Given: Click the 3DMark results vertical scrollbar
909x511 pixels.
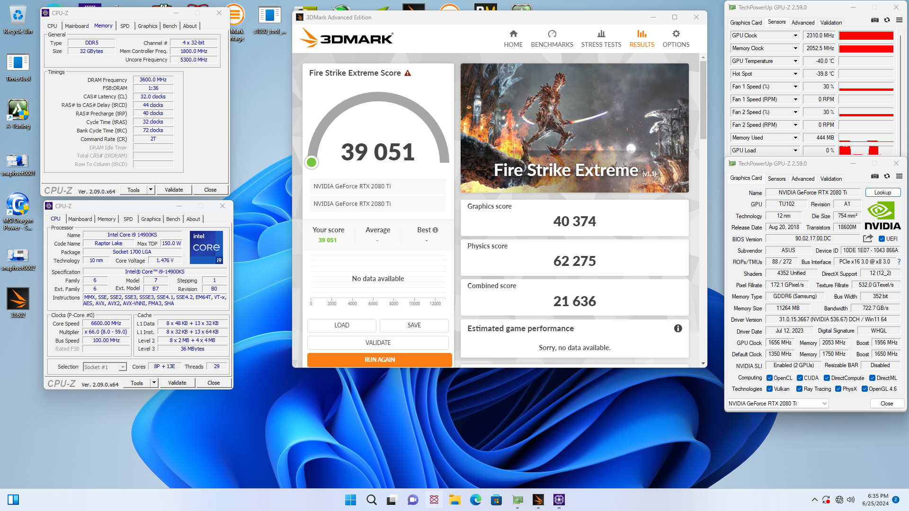Looking at the screenshot, I should [x=703, y=101].
